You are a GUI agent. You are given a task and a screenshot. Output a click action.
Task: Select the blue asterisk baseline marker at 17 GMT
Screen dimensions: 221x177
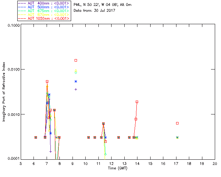pyautogui.click(x=177, y=137)
